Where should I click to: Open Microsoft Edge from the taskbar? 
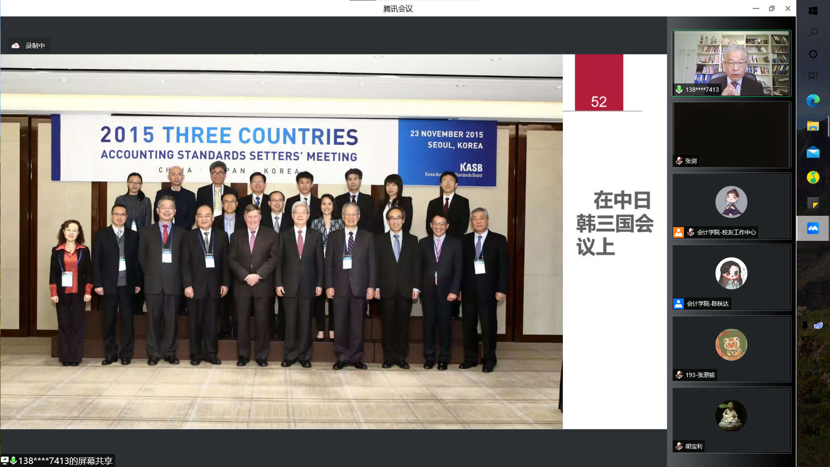click(x=813, y=101)
